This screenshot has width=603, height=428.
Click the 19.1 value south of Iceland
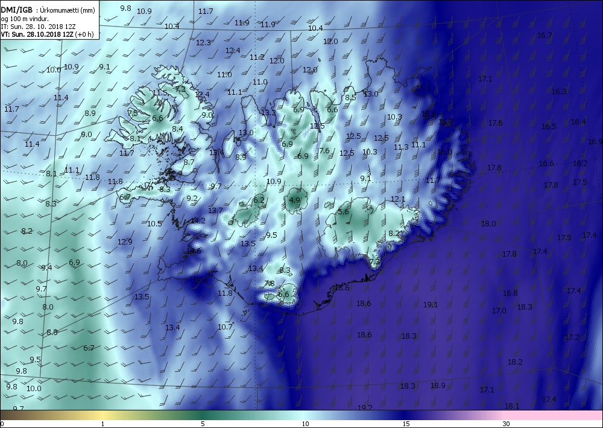(x=431, y=305)
